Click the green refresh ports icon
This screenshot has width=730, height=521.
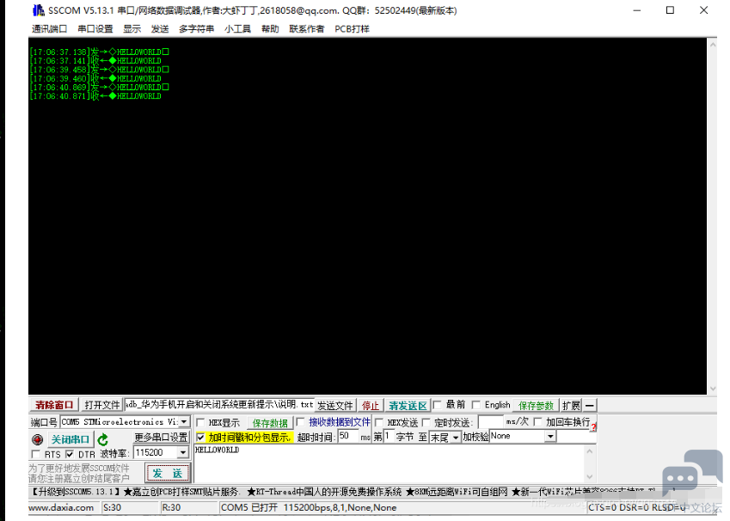pos(103,439)
